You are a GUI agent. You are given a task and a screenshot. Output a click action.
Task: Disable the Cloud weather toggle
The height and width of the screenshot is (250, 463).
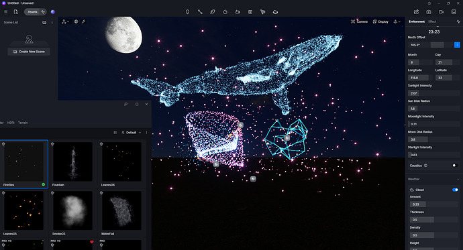[x=455, y=190]
